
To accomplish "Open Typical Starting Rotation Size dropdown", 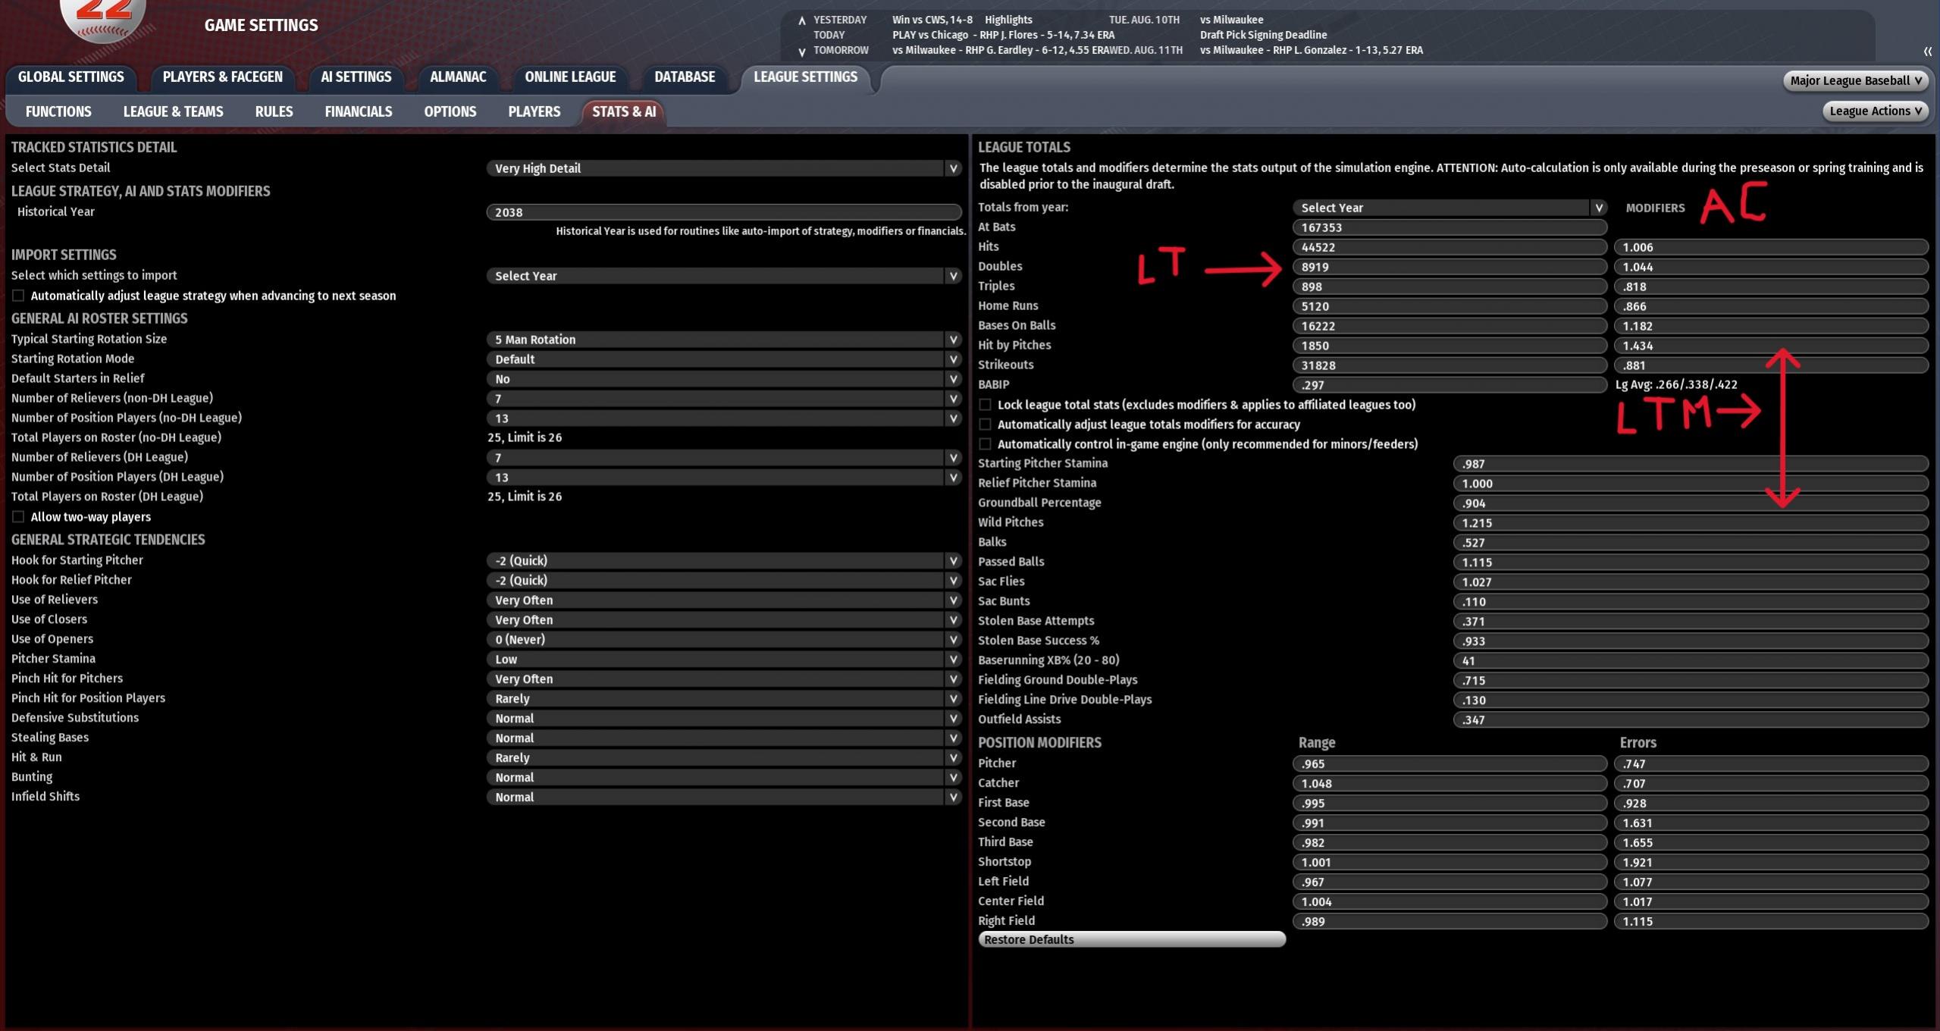I will point(953,340).
